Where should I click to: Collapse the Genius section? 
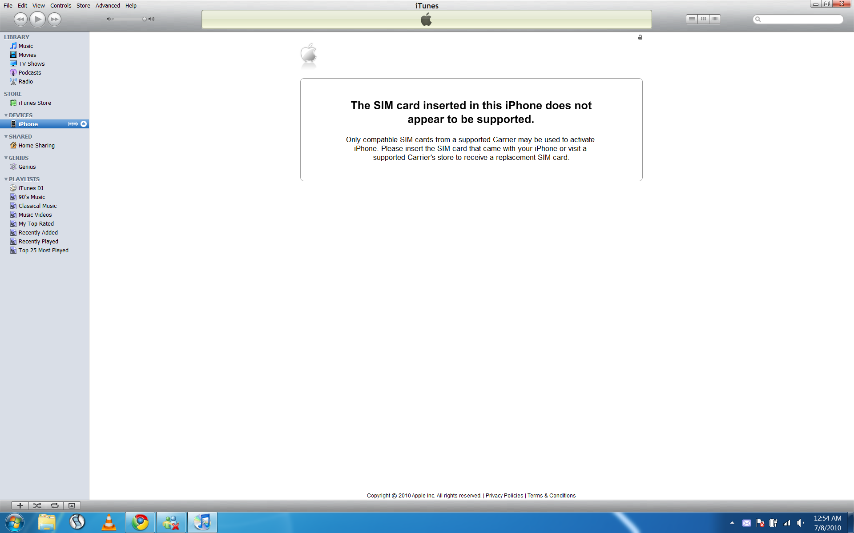coord(6,158)
